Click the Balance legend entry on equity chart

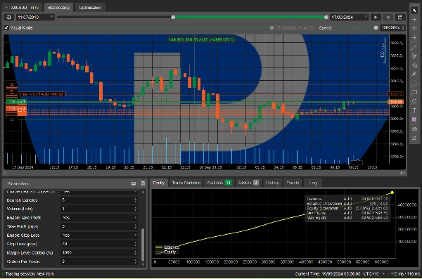pyautogui.click(x=167, y=247)
